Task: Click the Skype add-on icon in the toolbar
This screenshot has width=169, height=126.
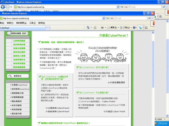Action: (x=140, y=28)
